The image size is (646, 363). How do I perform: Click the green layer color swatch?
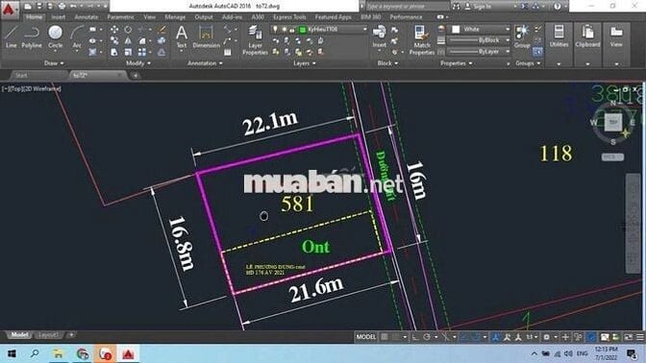pos(303,30)
